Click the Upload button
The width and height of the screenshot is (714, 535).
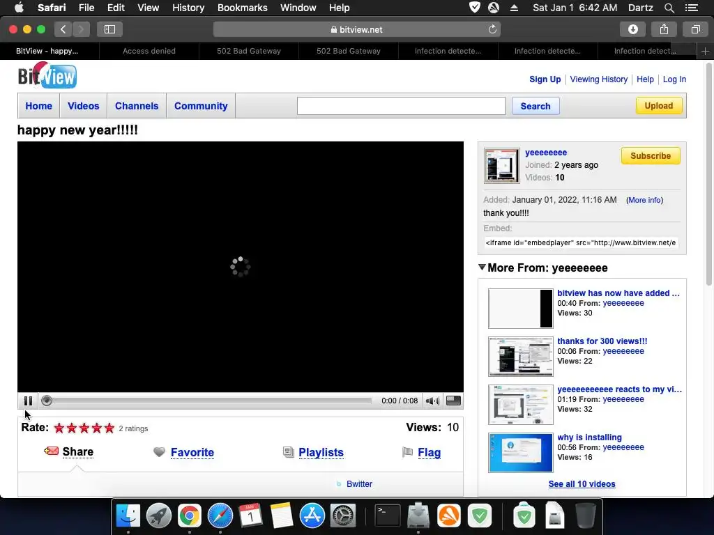coord(658,106)
